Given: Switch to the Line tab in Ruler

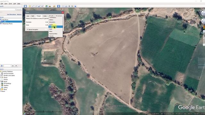Looking at the screenshot, I should point(28,16).
